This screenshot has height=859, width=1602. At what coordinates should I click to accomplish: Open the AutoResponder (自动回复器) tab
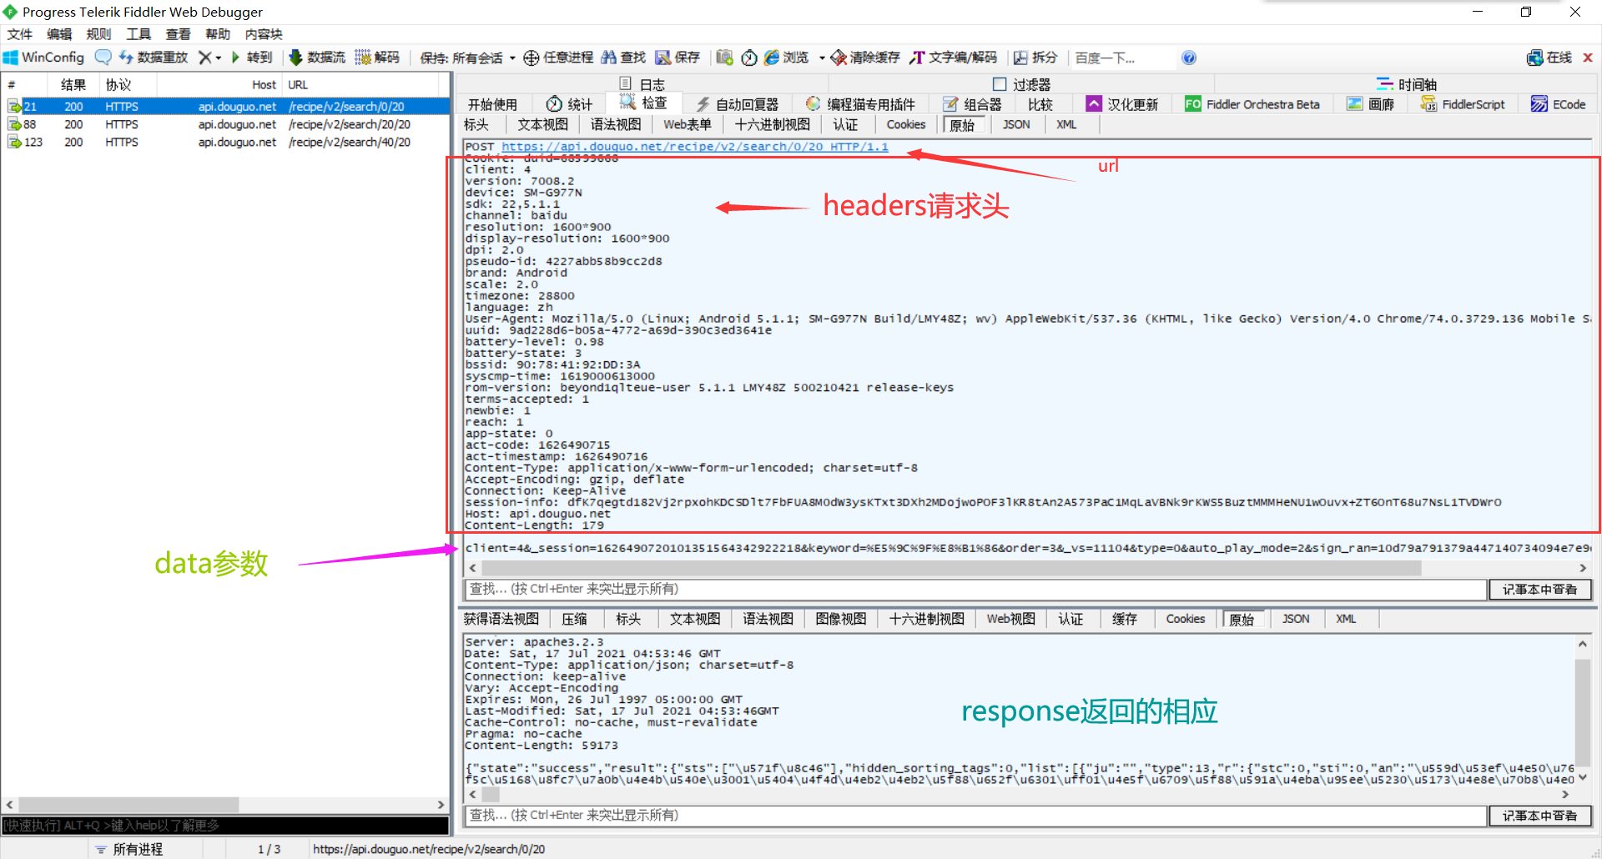coord(738,104)
